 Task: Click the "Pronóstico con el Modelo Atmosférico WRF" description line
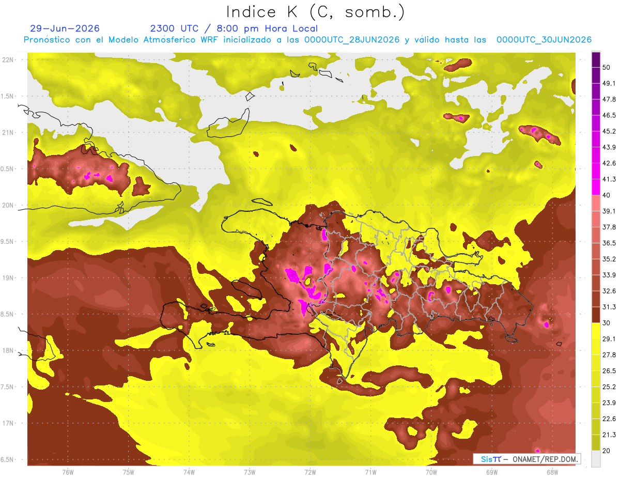click(307, 40)
